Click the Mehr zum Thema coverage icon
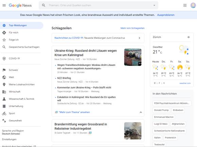197x147 pixels. coord(56,112)
